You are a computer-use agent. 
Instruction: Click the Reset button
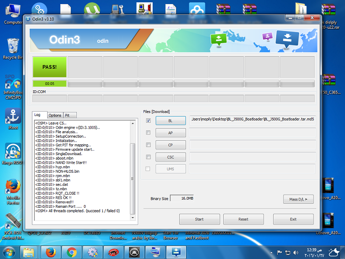click(243, 219)
